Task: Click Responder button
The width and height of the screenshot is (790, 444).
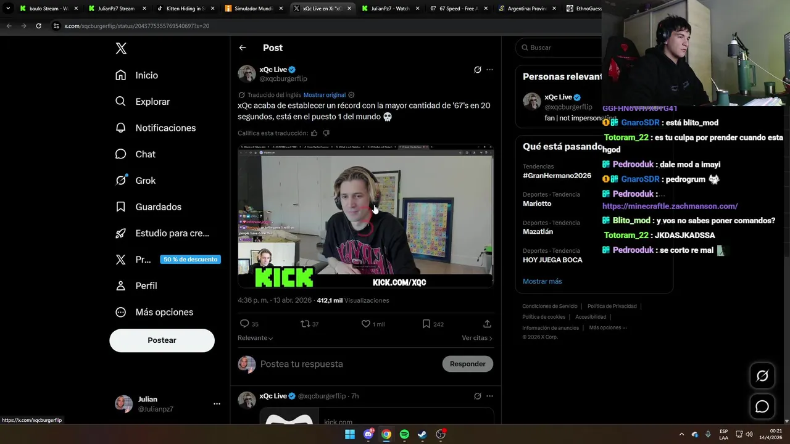Action: tap(467, 364)
